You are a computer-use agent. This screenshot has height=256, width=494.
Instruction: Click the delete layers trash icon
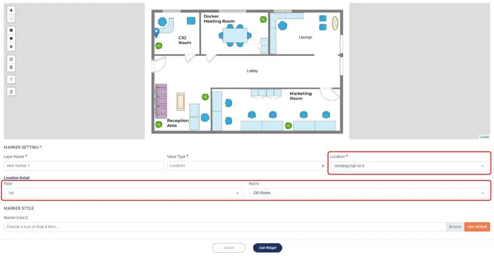tap(11, 67)
